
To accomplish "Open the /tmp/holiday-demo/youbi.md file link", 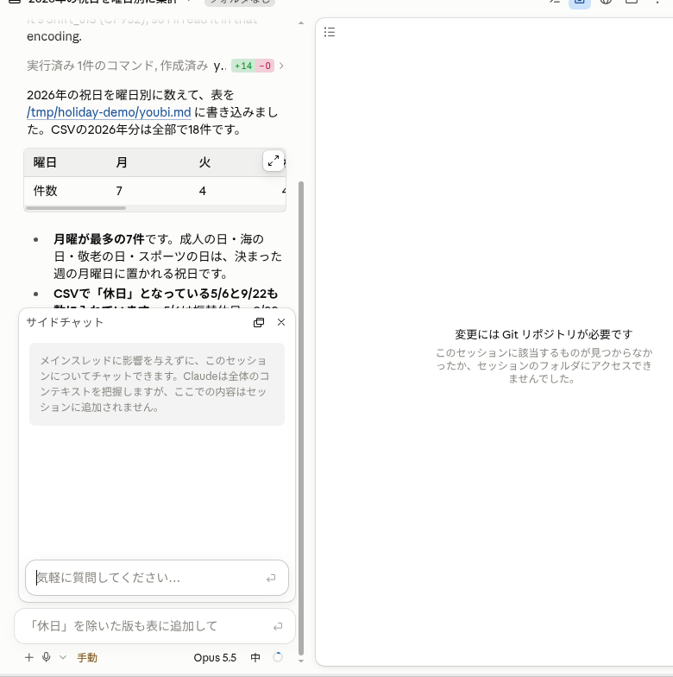I will 109,112.
